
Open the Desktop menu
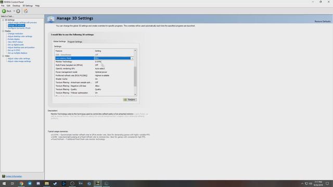pos(16,6)
